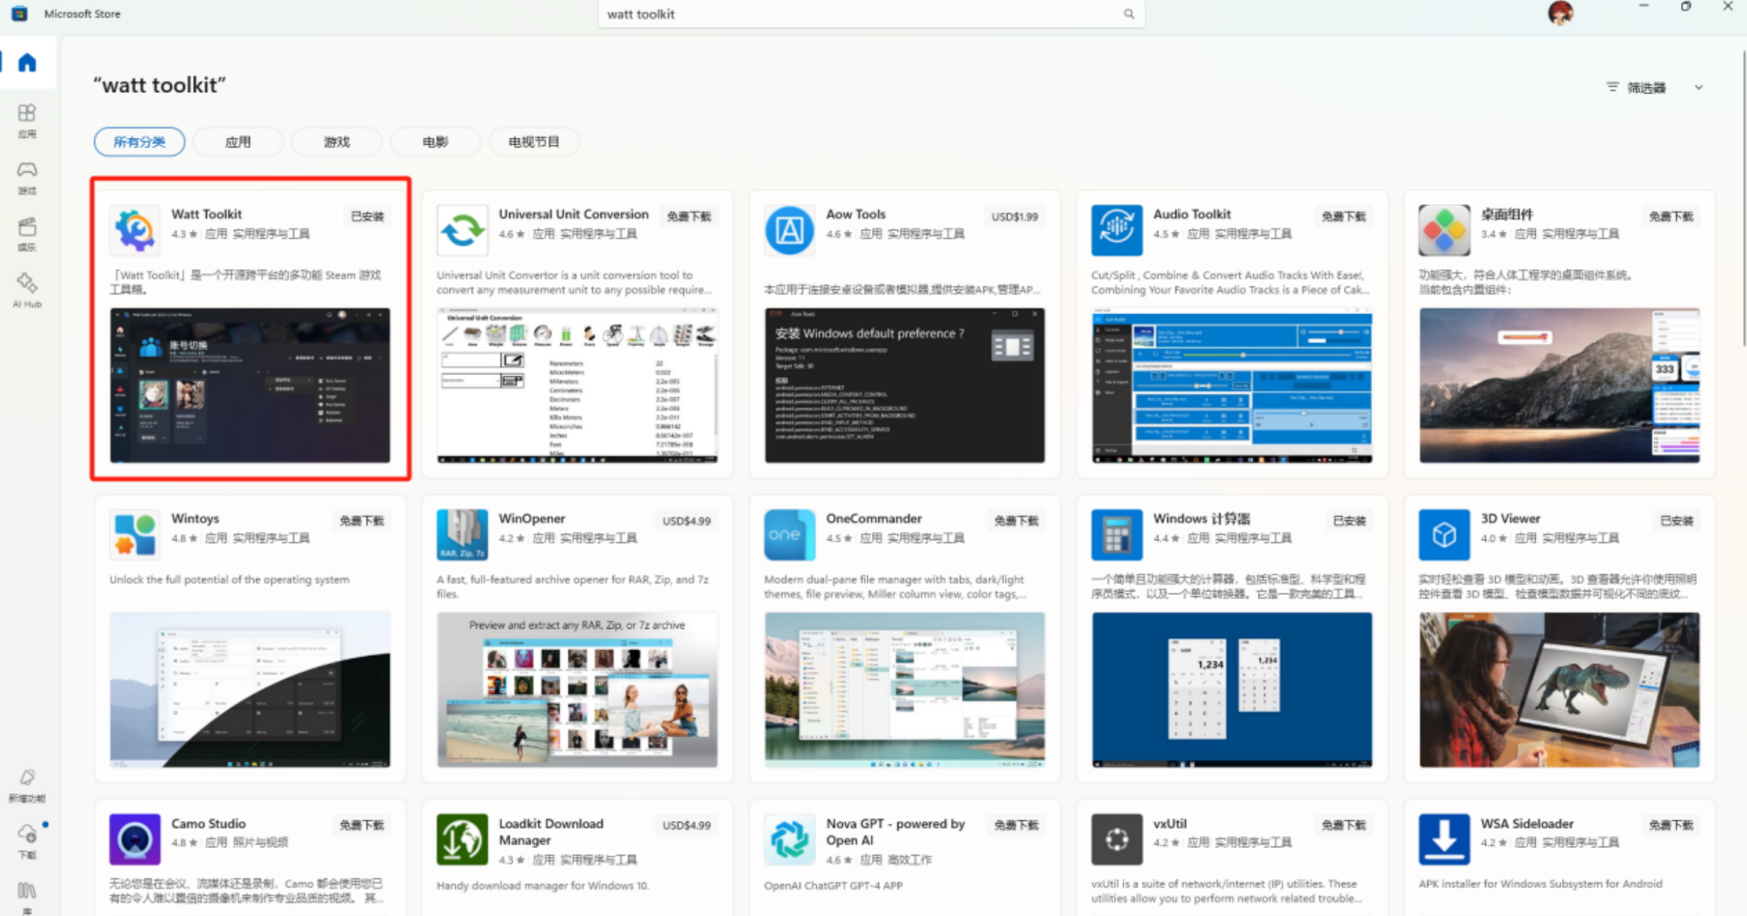
Task: Open the user profile avatar
Action: 1560,13
